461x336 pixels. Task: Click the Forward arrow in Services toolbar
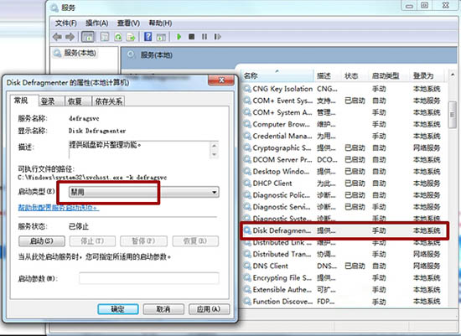coord(70,37)
